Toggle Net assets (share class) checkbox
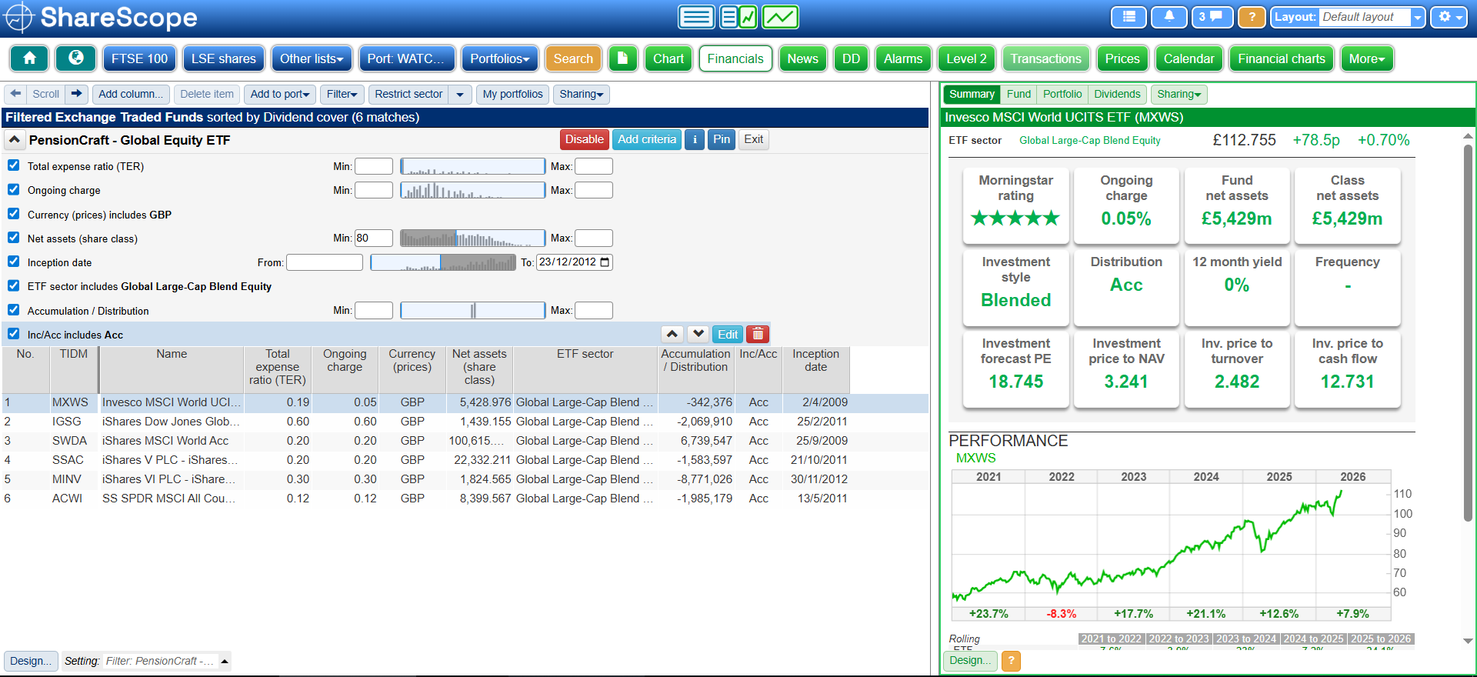The image size is (1477, 677). [x=13, y=238]
